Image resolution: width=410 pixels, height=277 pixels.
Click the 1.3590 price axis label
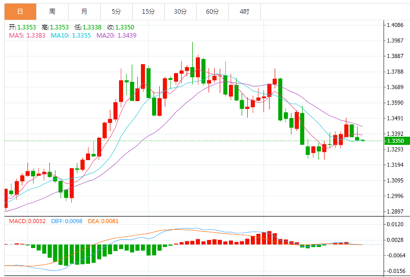tap(395, 103)
